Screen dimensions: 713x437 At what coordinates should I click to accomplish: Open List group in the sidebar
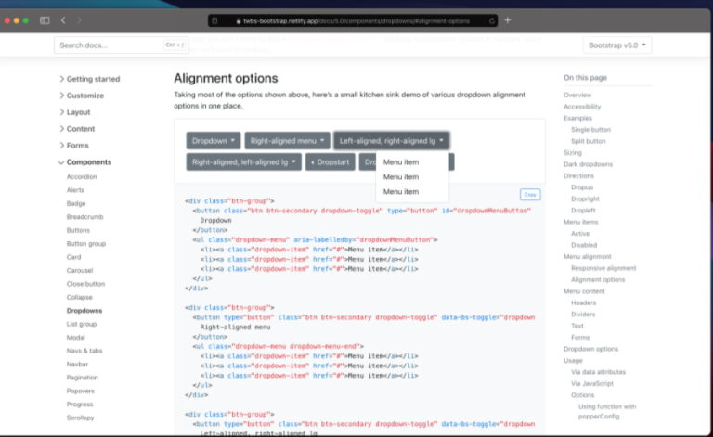(82, 324)
